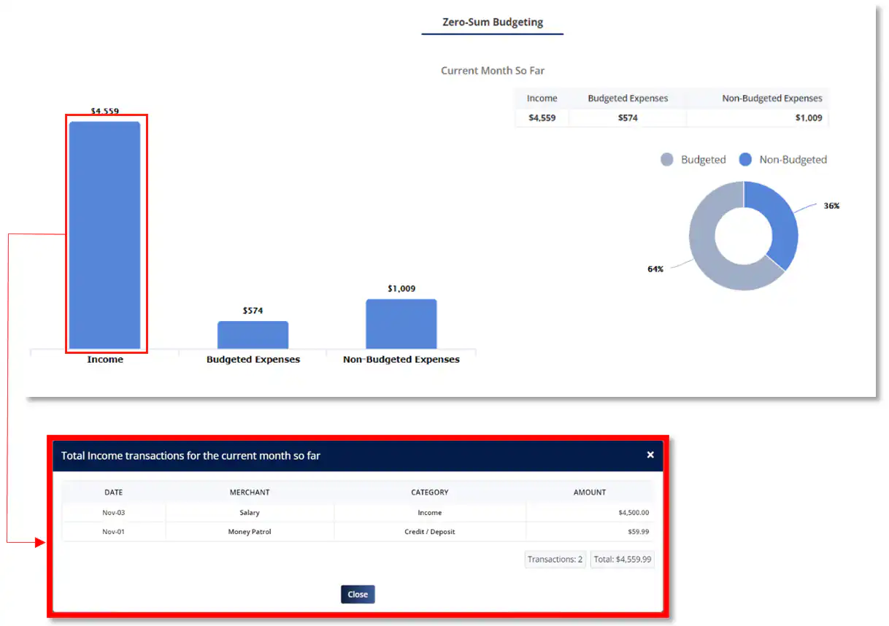
Task: Close the income transactions dialog with X
Action: (650, 455)
